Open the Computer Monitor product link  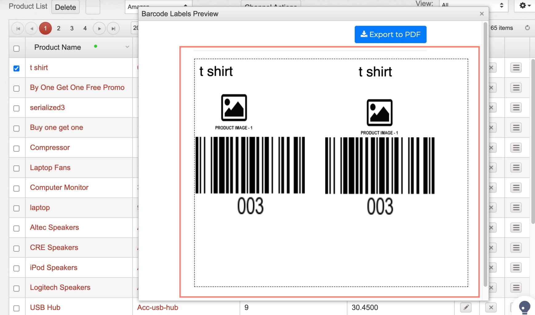(x=59, y=187)
